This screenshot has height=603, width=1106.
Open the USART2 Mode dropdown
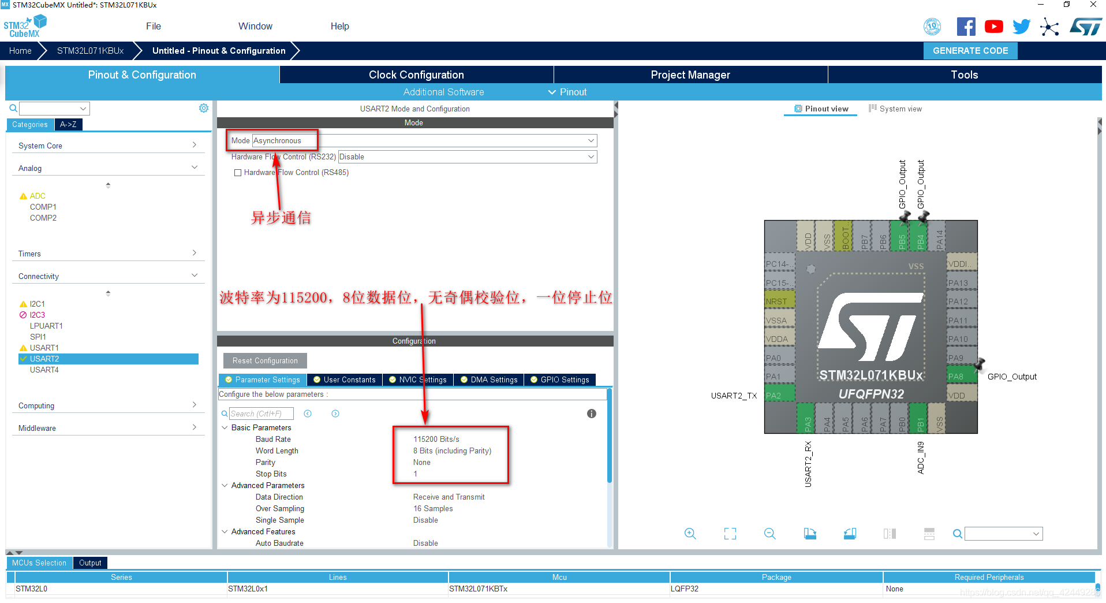tap(424, 140)
